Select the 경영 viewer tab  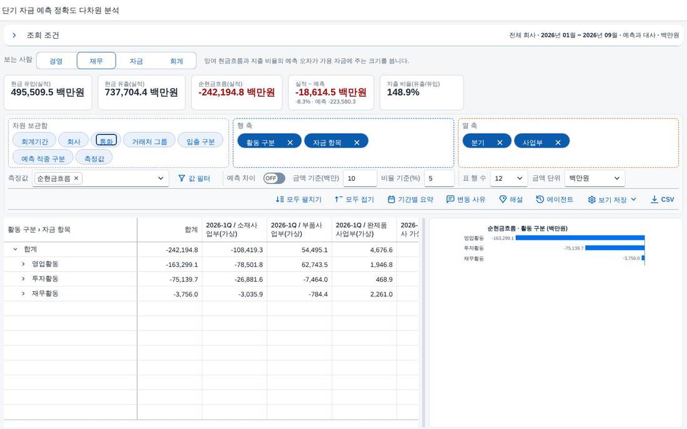56,60
